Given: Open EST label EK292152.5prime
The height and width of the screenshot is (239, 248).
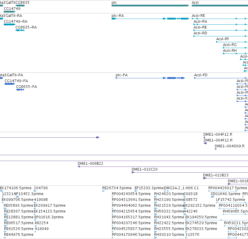Looking at the screenshot, I should click(x=199, y=206).
